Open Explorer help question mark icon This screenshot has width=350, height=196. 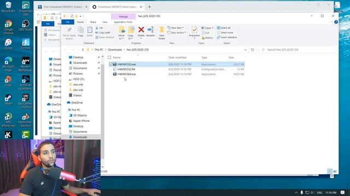coord(336,22)
